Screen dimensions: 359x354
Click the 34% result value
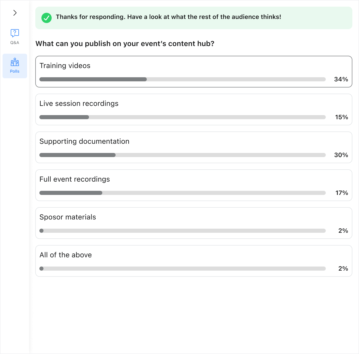pyautogui.click(x=341, y=79)
